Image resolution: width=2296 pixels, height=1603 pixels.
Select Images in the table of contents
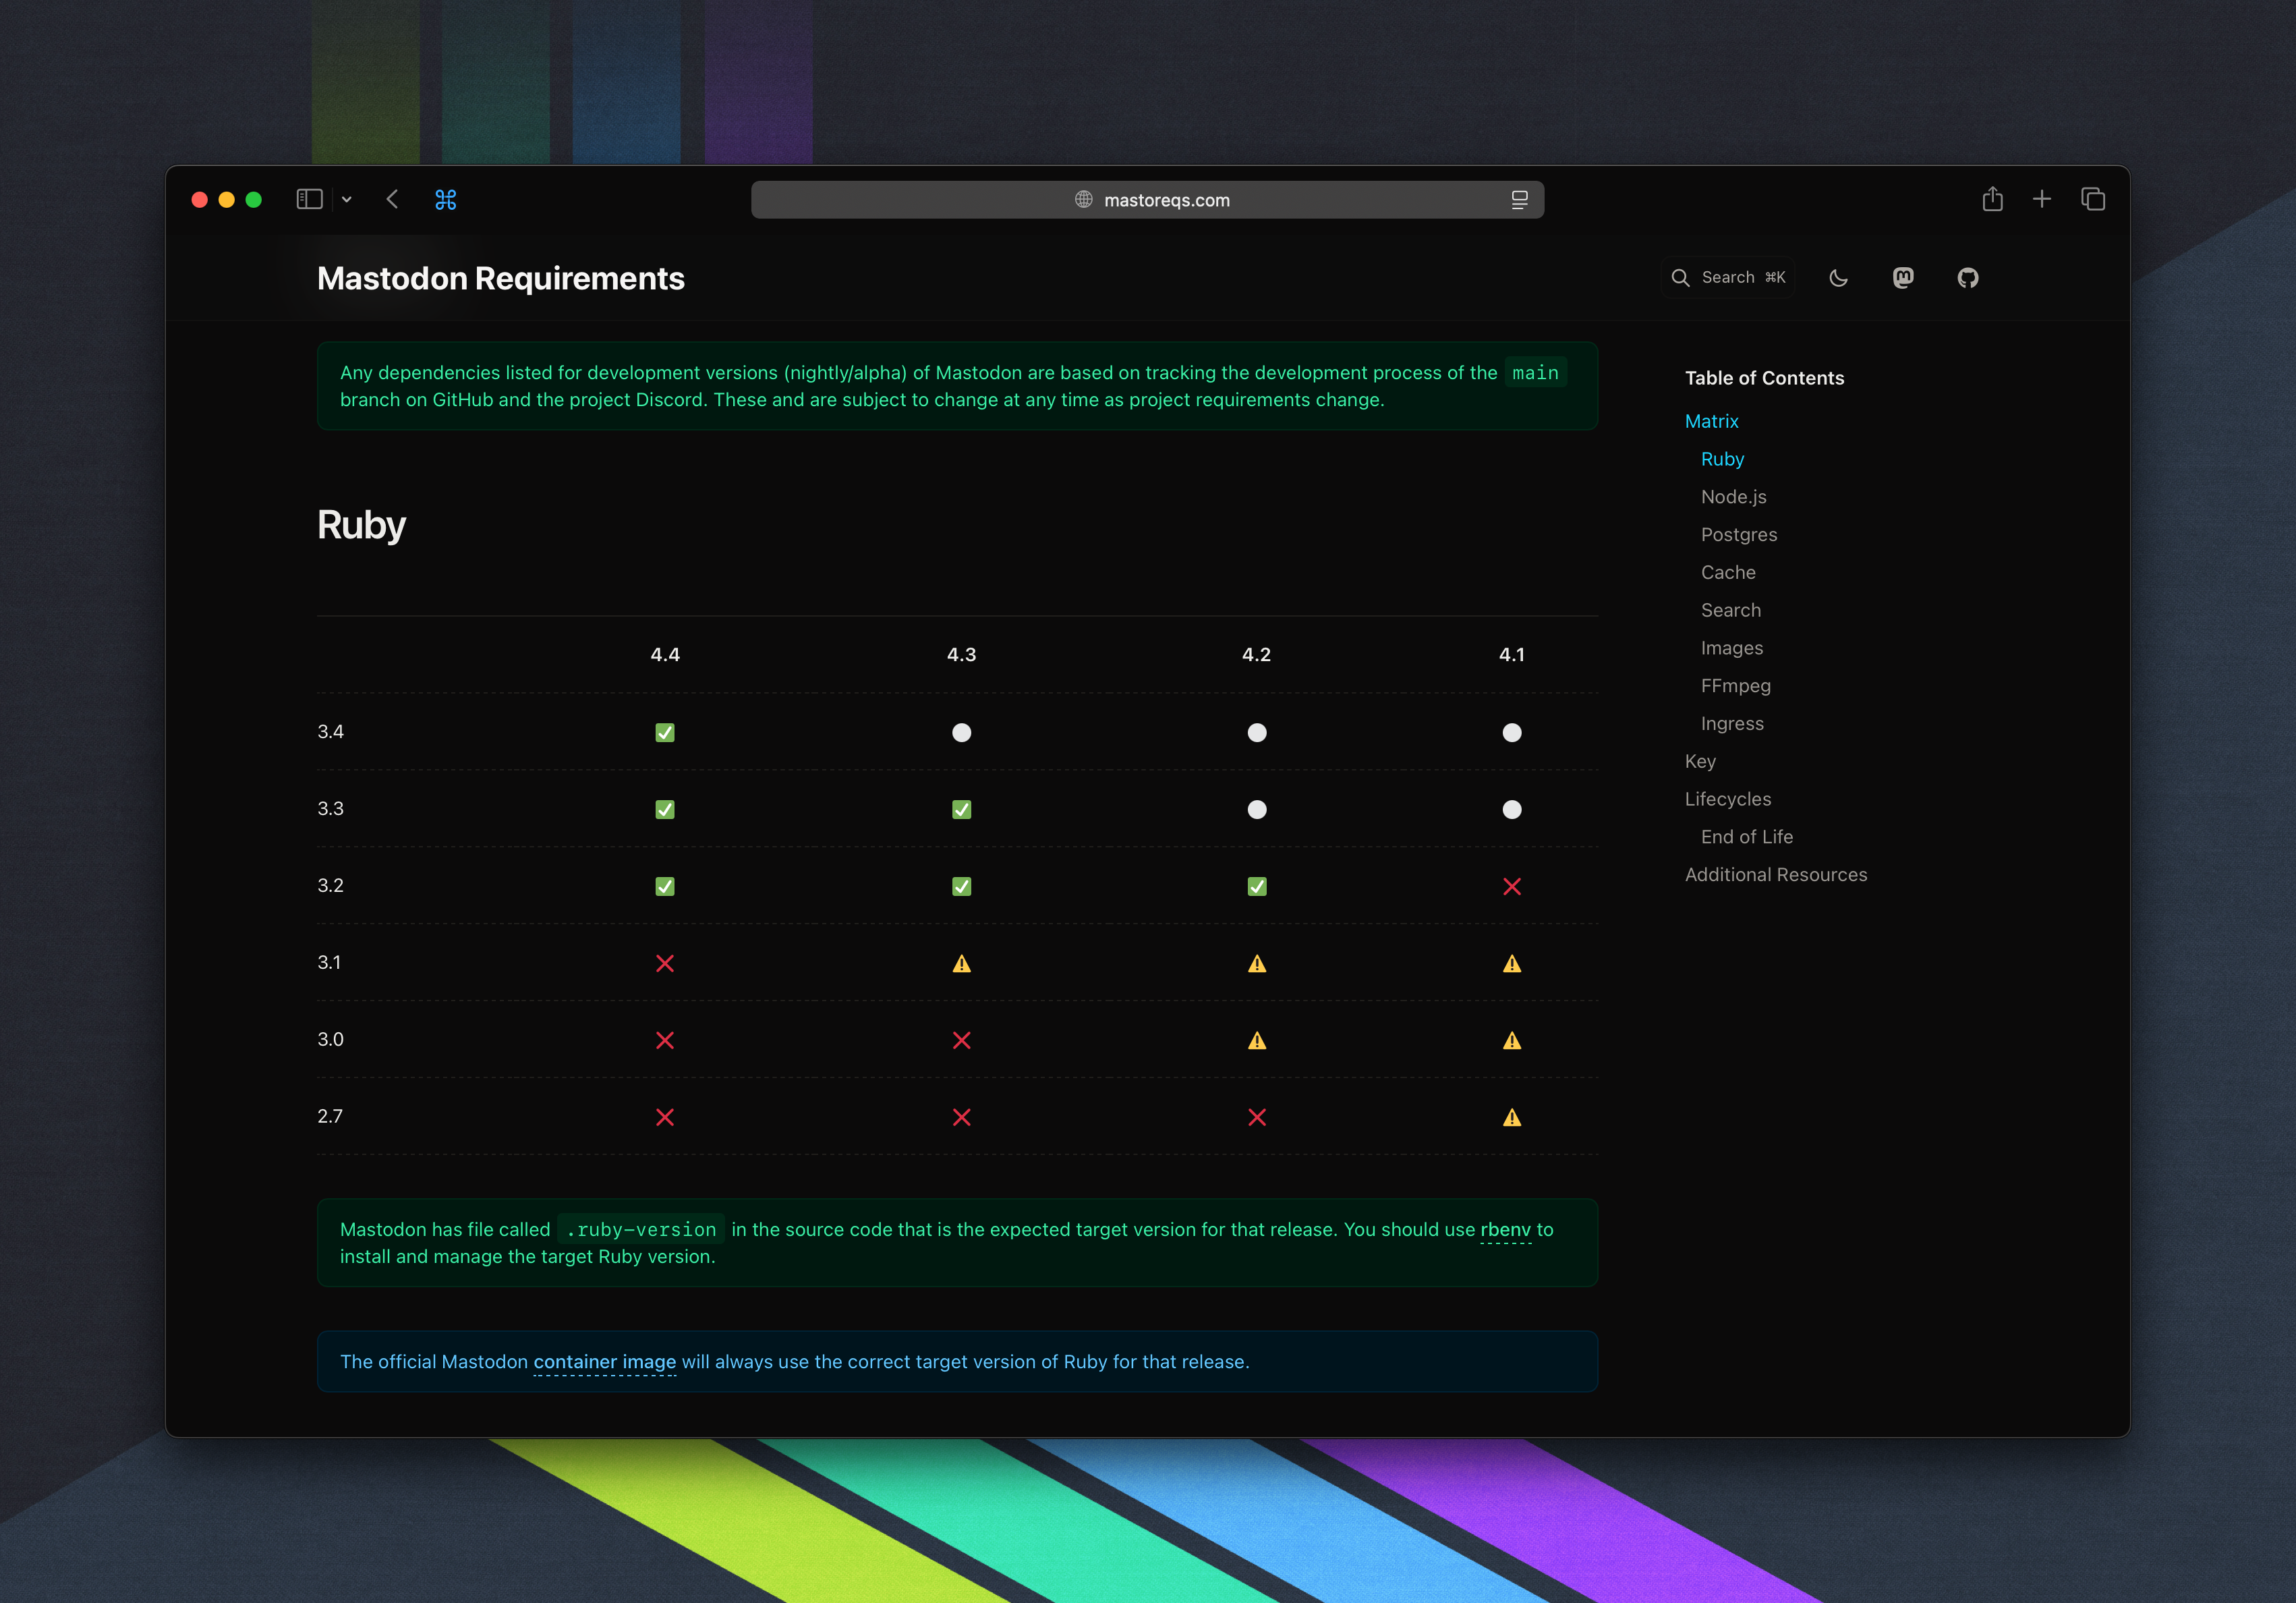click(x=1732, y=648)
